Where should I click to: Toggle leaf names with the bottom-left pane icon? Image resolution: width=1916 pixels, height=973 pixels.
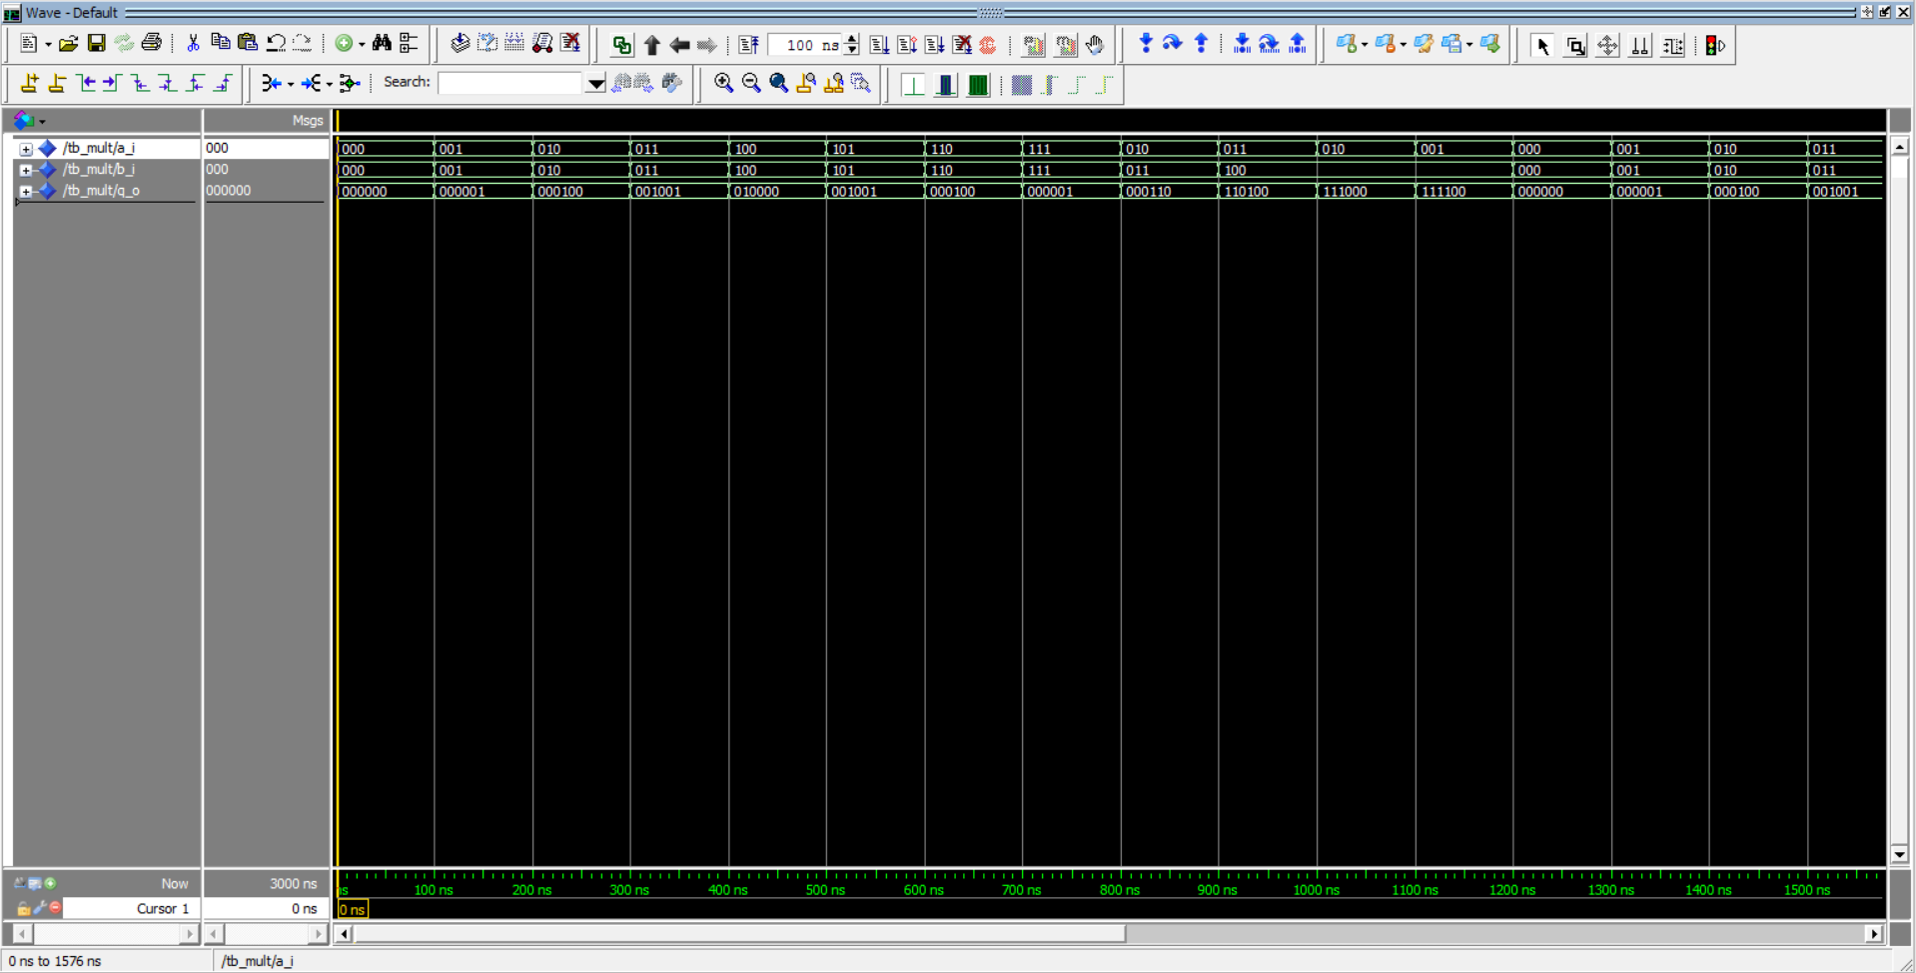click(20, 883)
